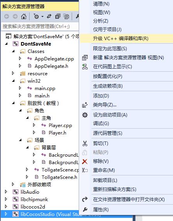Click the show all files icon
173x221 pixels.
tap(66, 16)
